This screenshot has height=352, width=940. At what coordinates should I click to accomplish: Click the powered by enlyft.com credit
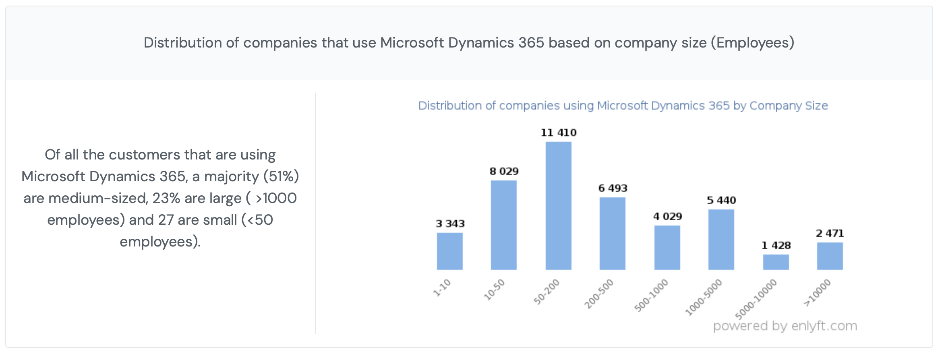pos(785,325)
